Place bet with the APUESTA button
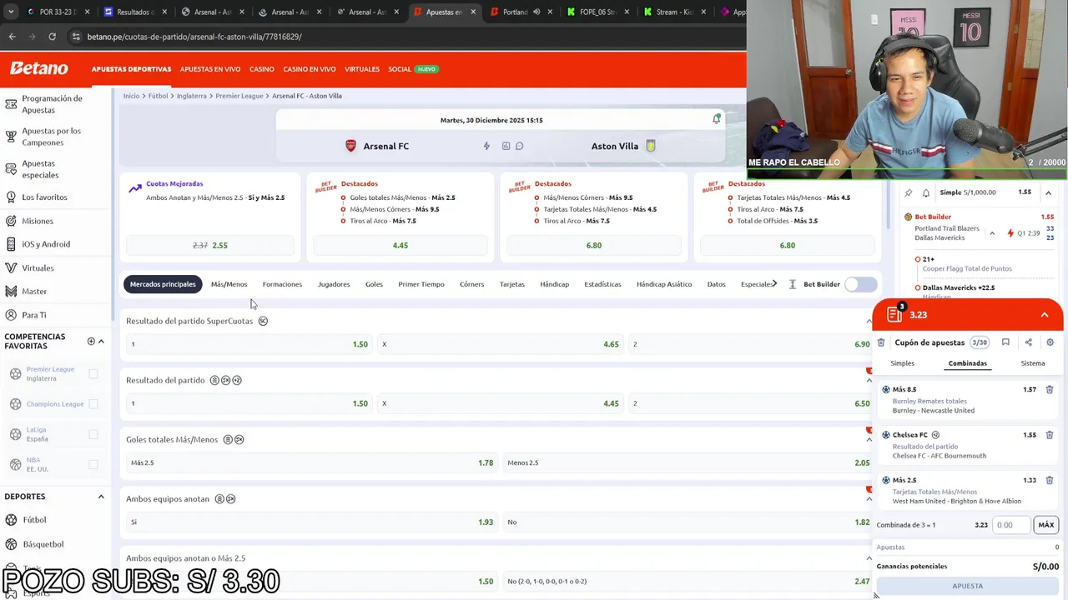 [x=968, y=586]
